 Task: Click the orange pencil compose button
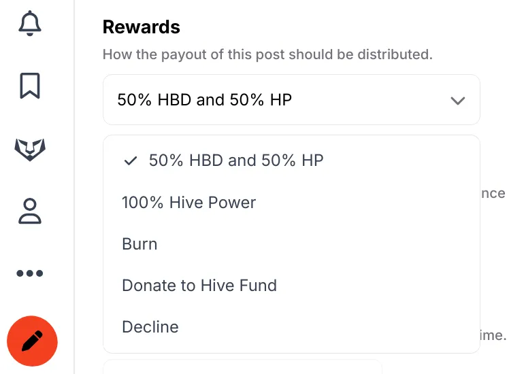coord(32,341)
